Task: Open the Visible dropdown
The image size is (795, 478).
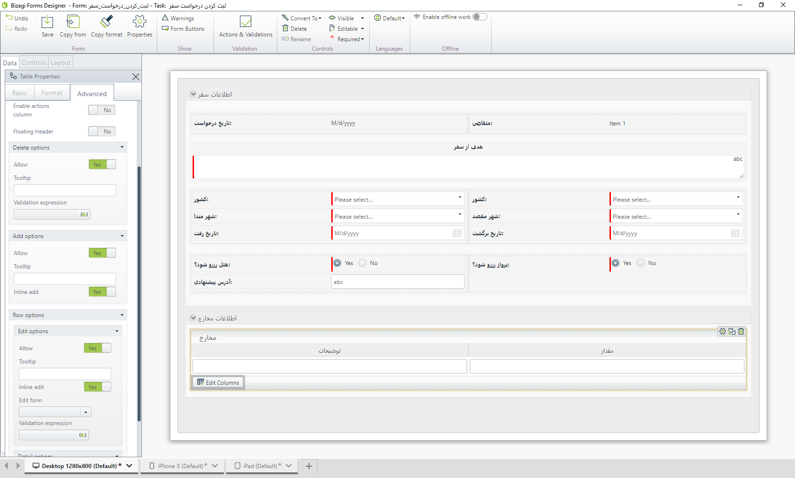Action: [x=347, y=18]
